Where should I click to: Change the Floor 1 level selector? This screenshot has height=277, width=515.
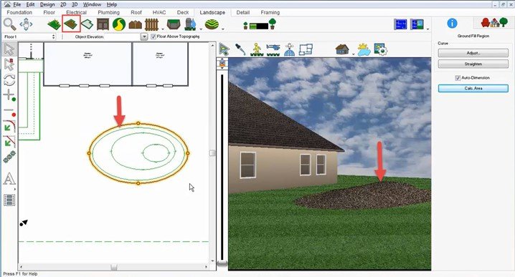click(x=29, y=37)
